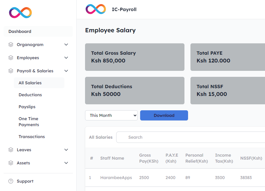The height and width of the screenshot is (191, 265).
Task: Click the Employees layers icon
Action: coord(11,58)
